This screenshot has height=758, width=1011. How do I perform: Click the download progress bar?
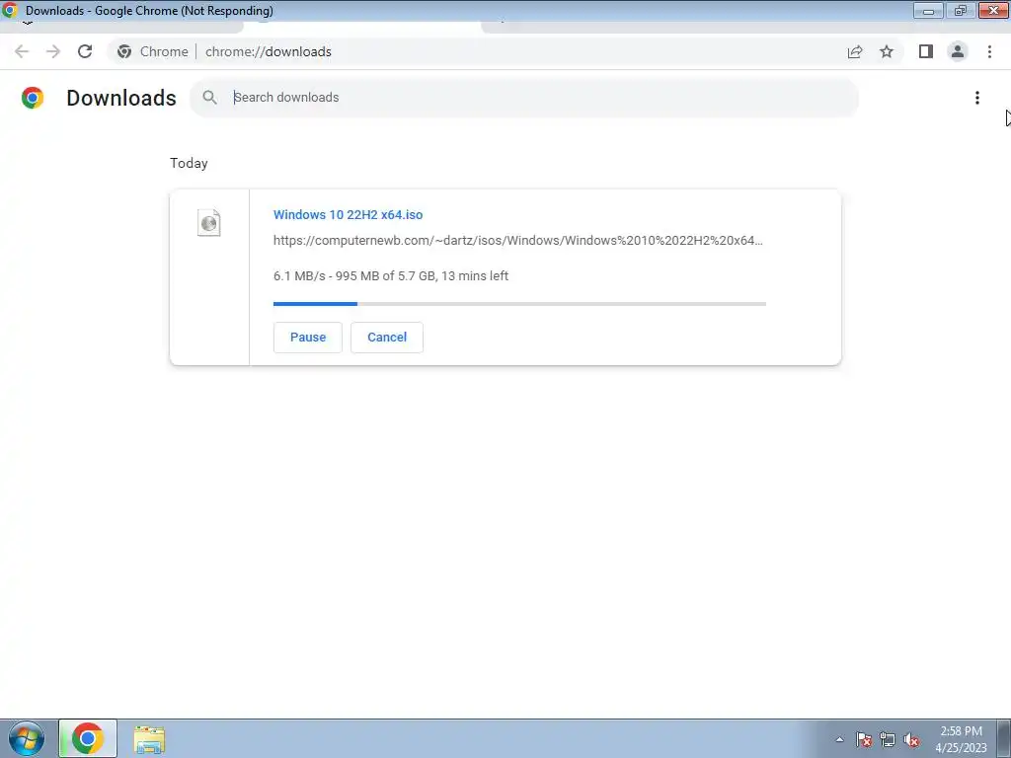coord(519,304)
